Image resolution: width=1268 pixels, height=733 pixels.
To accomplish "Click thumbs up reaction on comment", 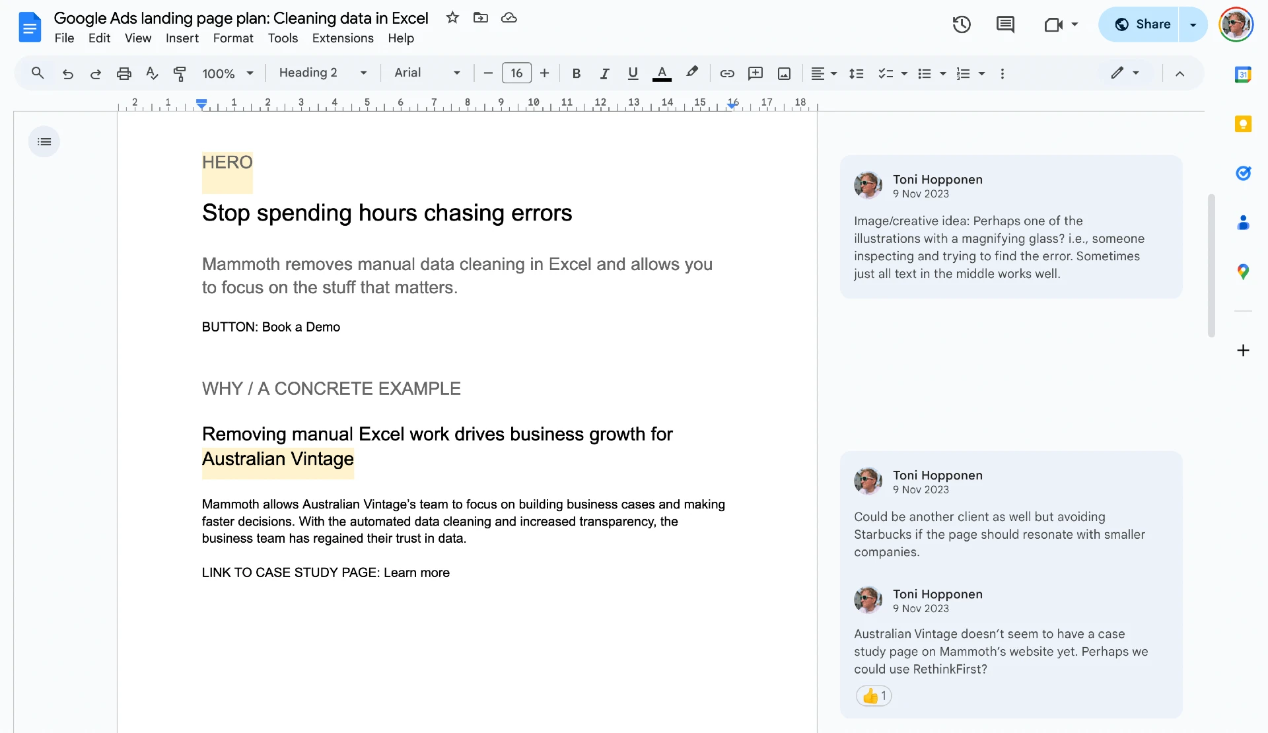I will pos(873,695).
